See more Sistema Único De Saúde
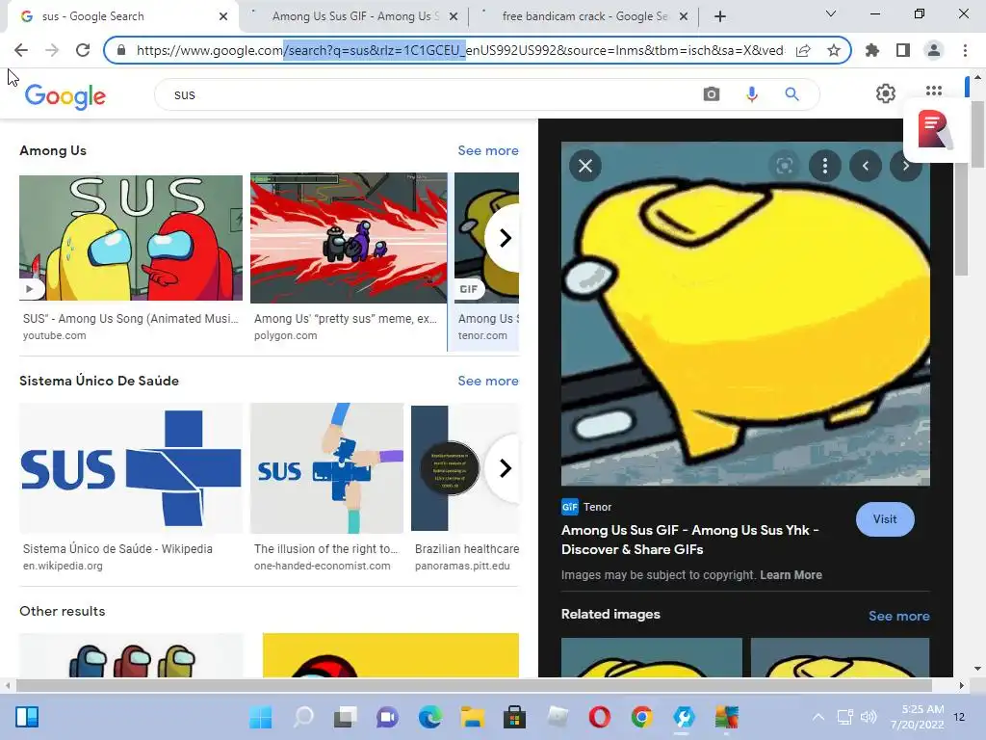 click(x=488, y=382)
